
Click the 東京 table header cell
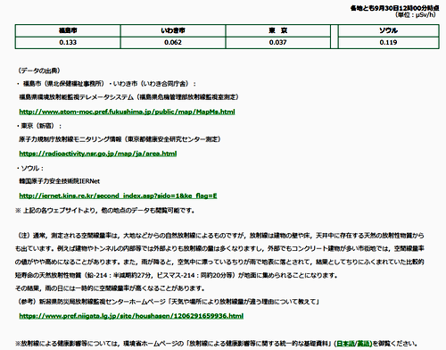pyautogui.click(x=277, y=30)
